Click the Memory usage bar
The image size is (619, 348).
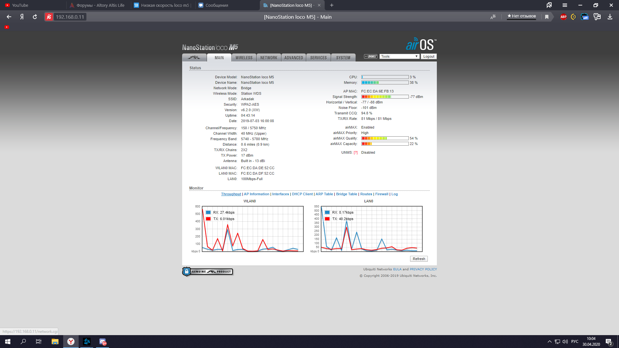(385, 83)
